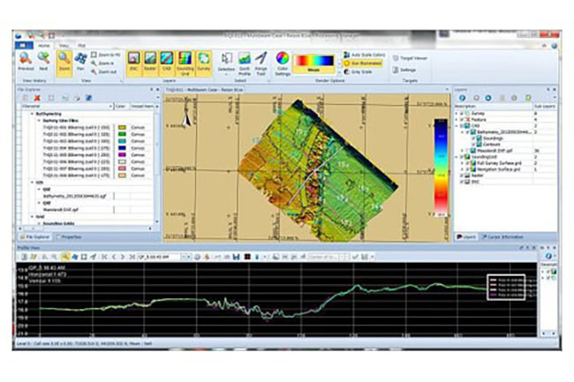Expand the Survey layer node

[457, 113]
